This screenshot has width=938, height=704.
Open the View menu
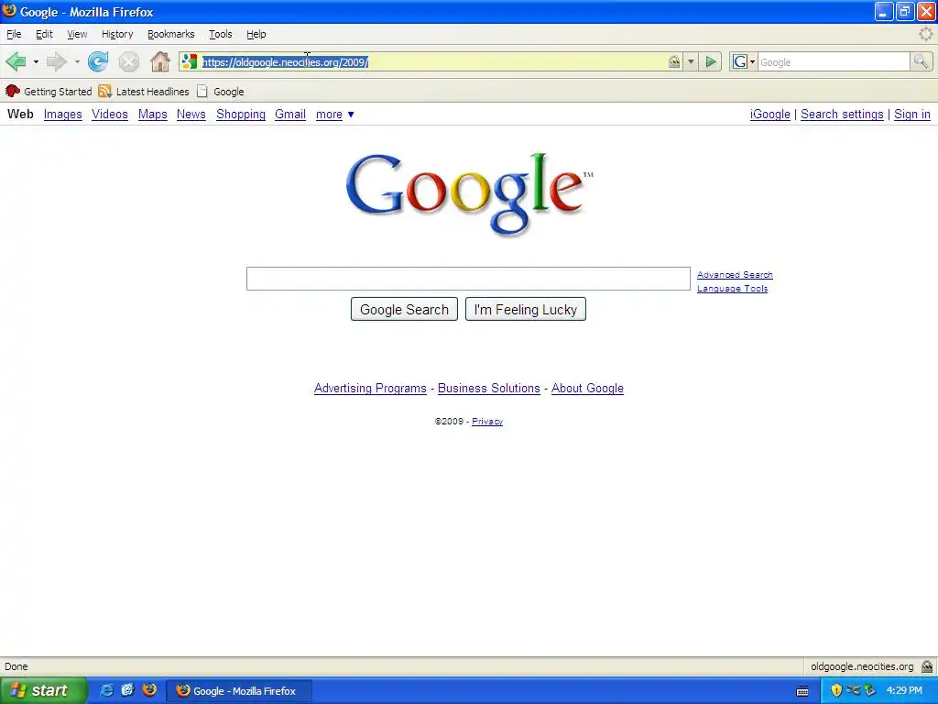(x=77, y=34)
